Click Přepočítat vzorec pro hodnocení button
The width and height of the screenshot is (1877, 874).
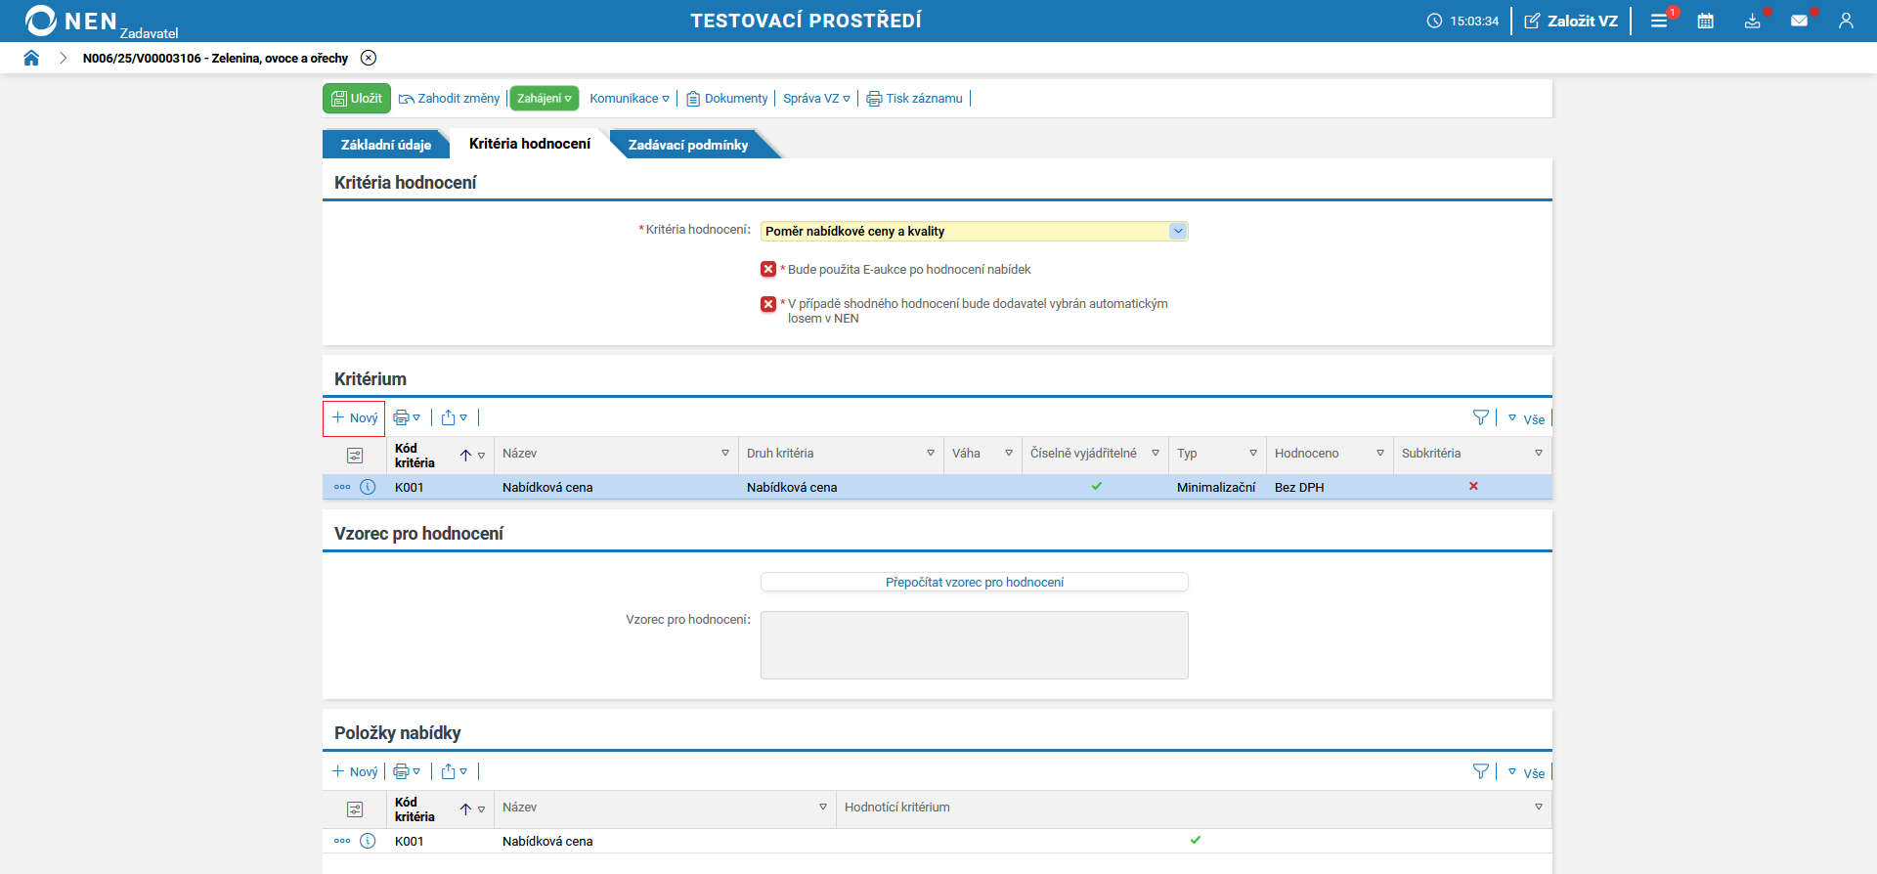974,583
